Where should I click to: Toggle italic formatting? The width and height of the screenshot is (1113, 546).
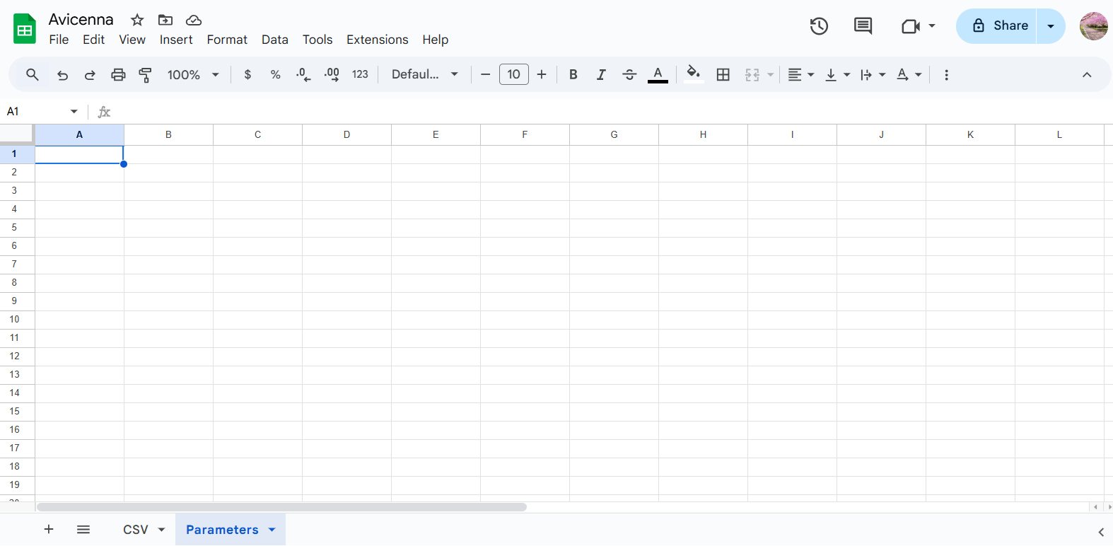[600, 75]
